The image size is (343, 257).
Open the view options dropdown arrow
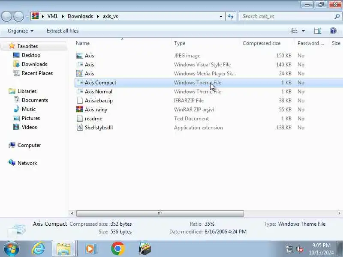click(304, 31)
